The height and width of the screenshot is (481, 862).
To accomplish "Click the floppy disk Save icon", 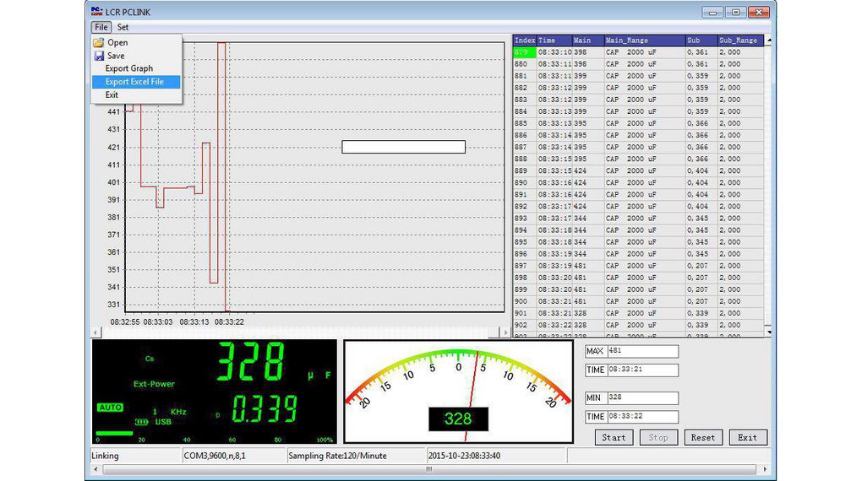I will 99,56.
